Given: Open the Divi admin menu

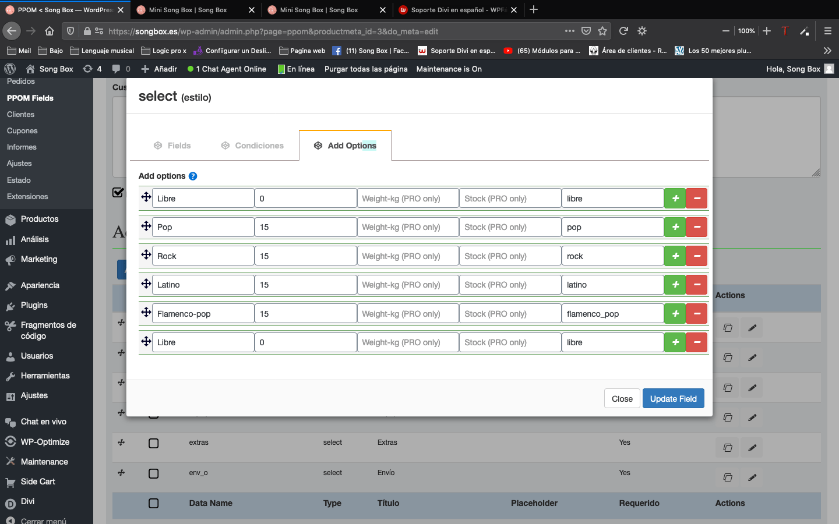Looking at the screenshot, I should coord(27,501).
